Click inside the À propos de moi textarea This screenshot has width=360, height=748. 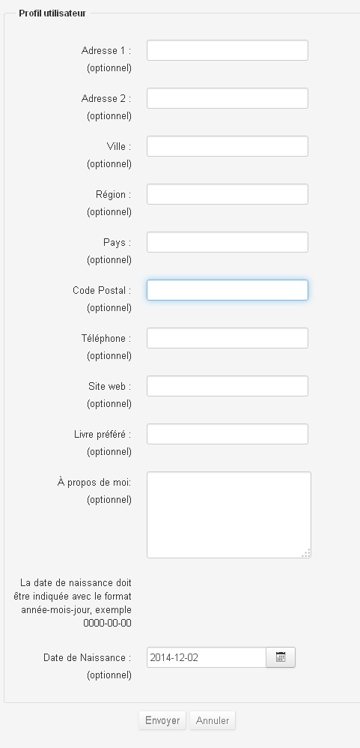pos(228,515)
